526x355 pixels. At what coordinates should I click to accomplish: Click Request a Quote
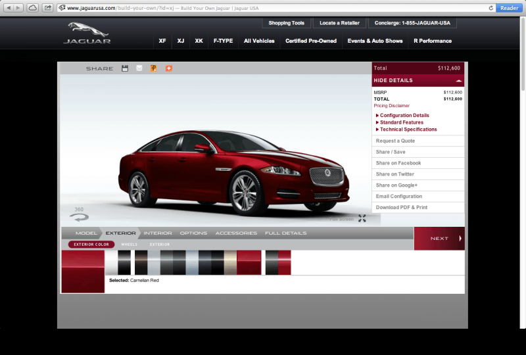[x=418, y=141]
